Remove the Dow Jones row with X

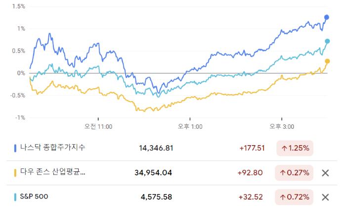pyautogui.click(x=325, y=173)
